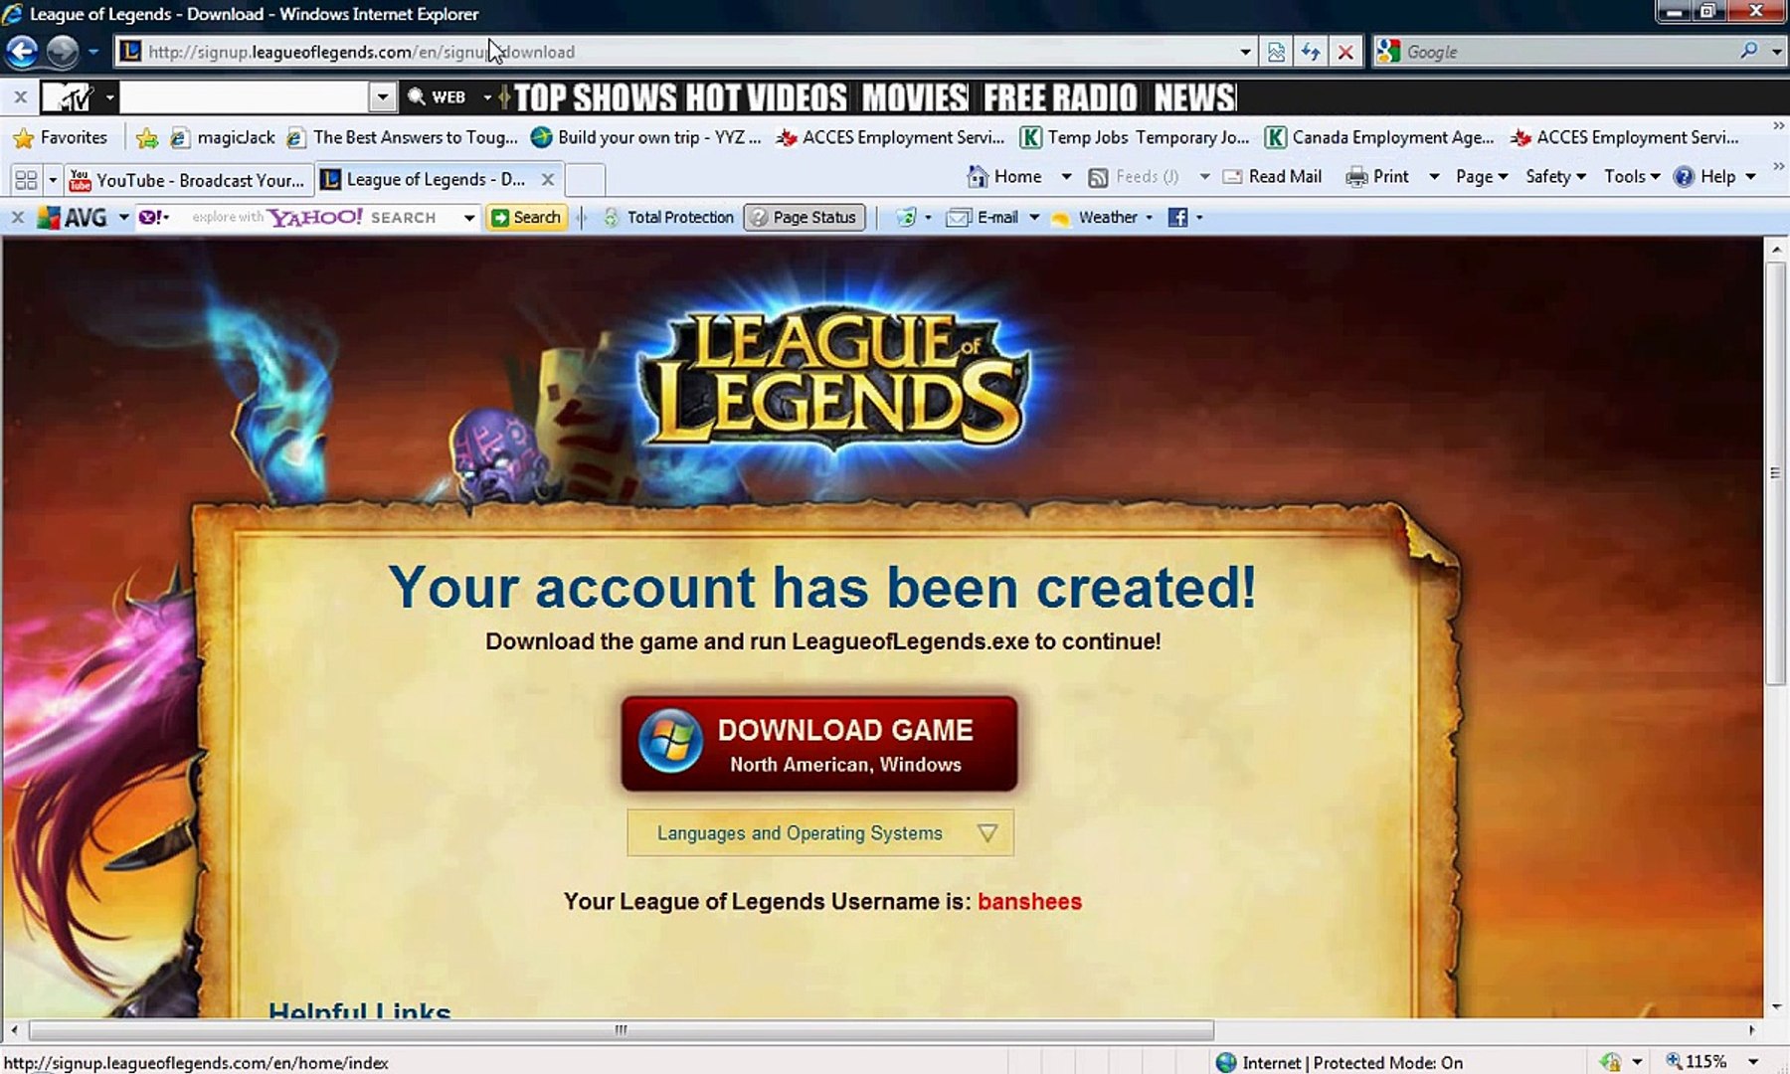The width and height of the screenshot is (1790, 1074).
Task: Click the Home house icon
Action: coord(979,176)
